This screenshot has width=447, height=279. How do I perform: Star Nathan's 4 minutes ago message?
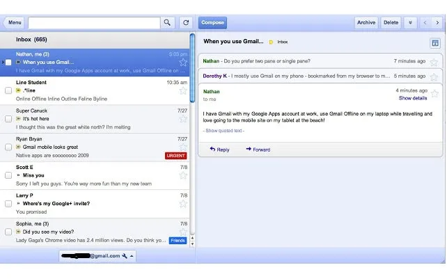(434, 93)
